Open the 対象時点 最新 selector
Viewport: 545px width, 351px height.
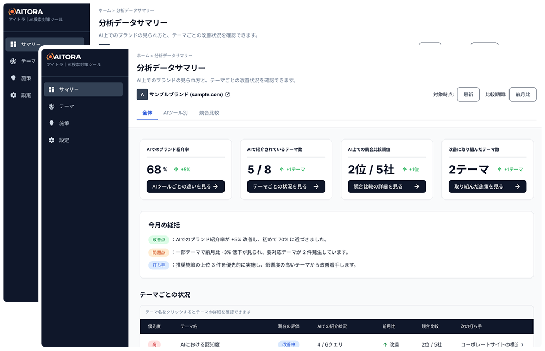point(468,94)
